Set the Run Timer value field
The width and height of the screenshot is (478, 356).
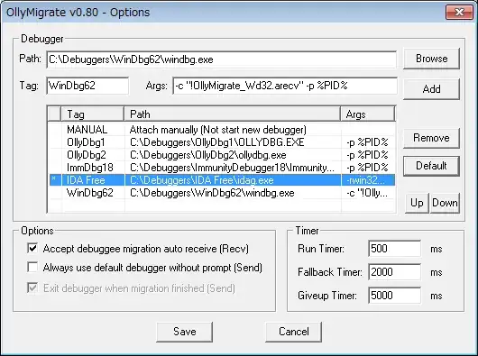pyautogui.click(x=394, y=249)
